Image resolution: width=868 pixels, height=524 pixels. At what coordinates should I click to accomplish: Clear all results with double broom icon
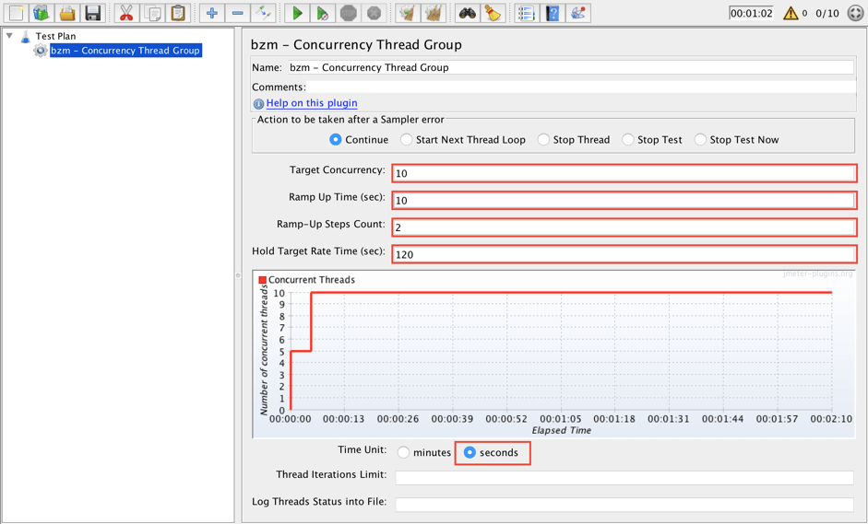434,13
